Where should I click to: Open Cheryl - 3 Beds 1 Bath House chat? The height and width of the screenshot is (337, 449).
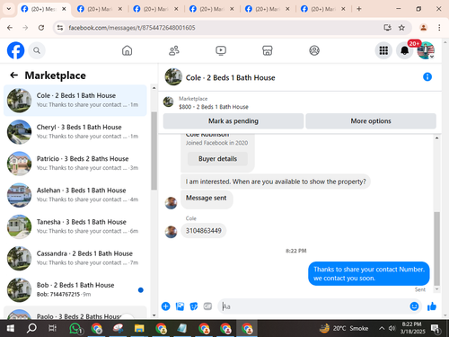pos(75,132)
